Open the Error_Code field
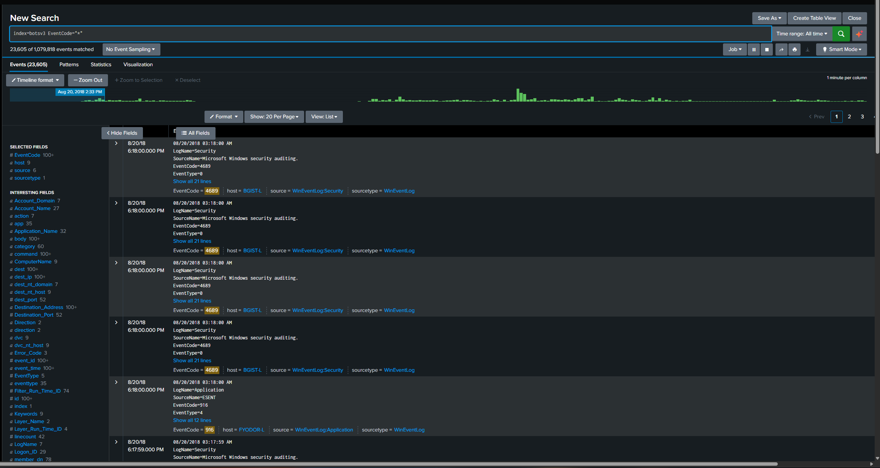Image resolution: width=880 pixels, height=468 pixels. 28,353
